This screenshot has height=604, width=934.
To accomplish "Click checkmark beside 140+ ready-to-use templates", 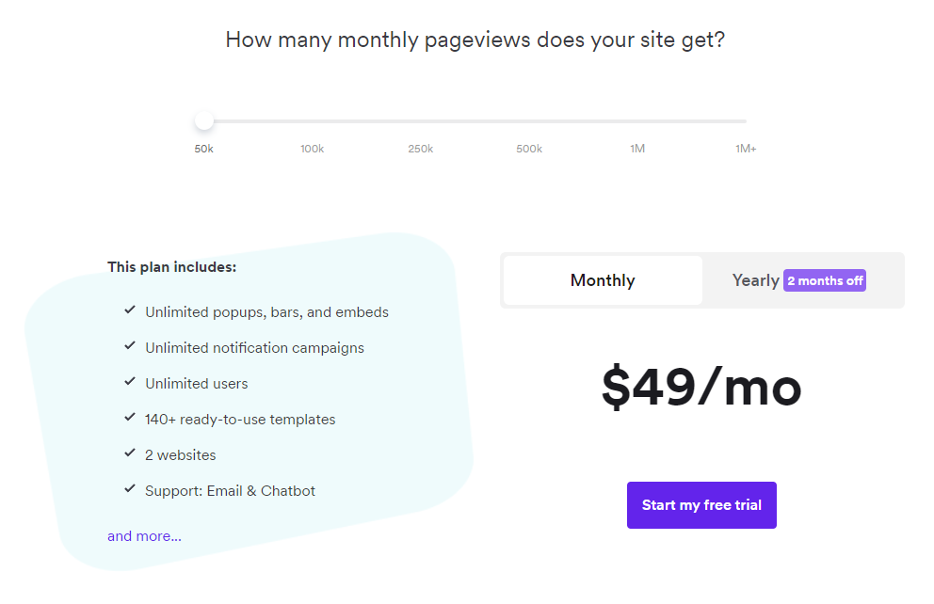I will tap(130, 418).
